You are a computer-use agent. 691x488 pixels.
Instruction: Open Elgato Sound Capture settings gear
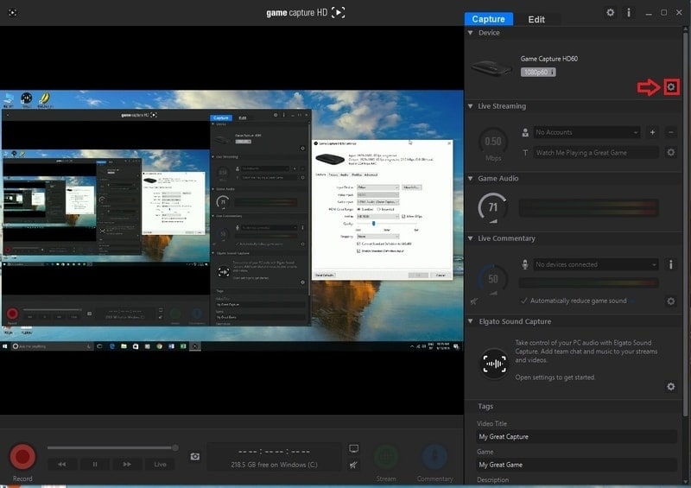pos(671,387)
